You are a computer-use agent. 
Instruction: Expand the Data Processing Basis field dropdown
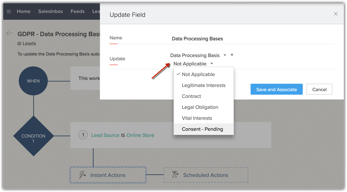pos(225,55)
